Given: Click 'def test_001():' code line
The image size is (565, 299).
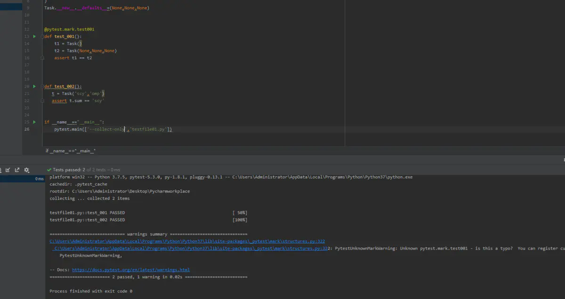Looking at the screenshot, I should (63, 36).
